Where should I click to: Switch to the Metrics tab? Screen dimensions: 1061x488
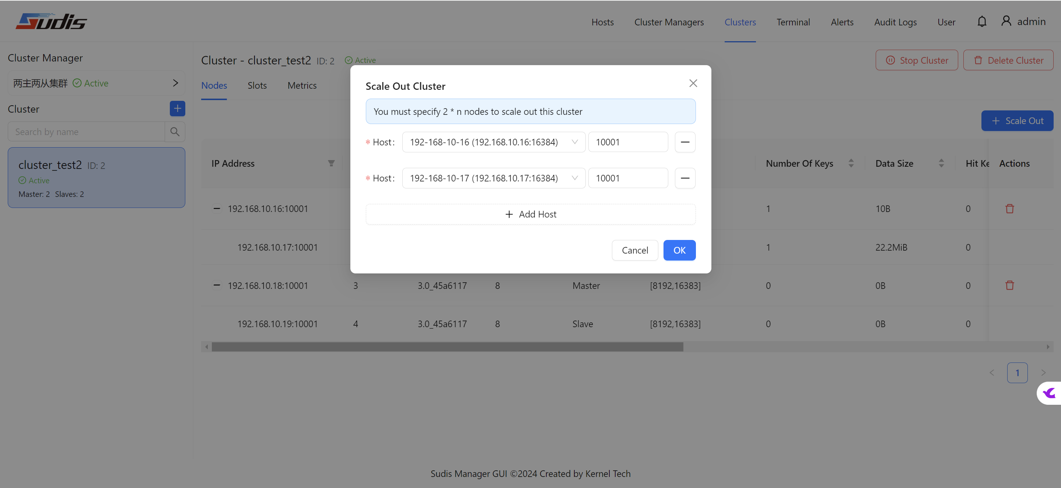(302, 86)
